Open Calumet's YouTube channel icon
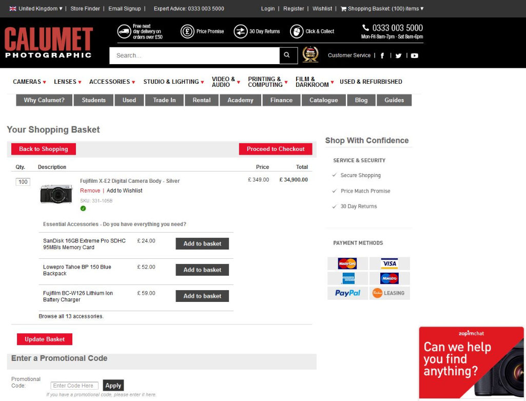526x401 pixels. 414,55
